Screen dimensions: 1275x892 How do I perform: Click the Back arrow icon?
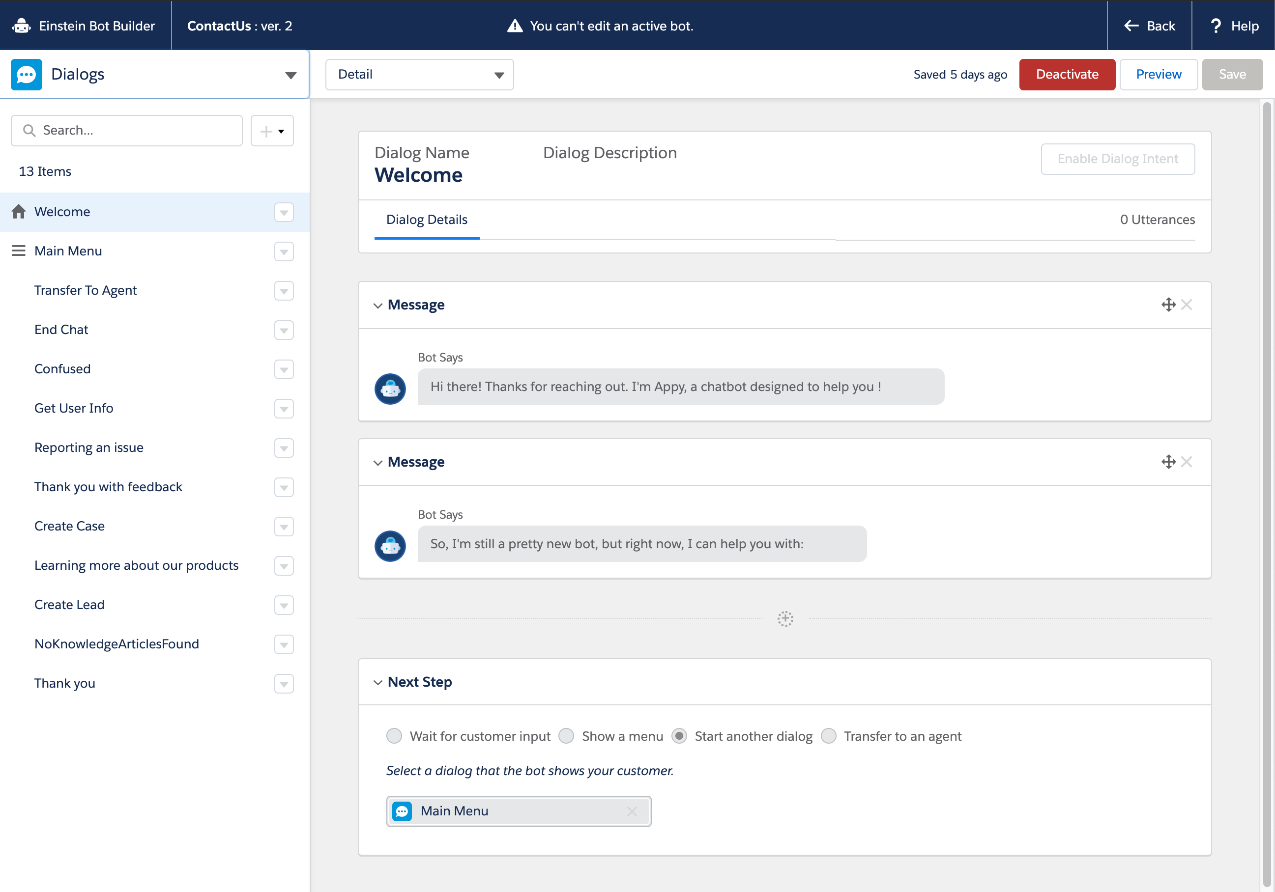click(x=1131, y=26)
